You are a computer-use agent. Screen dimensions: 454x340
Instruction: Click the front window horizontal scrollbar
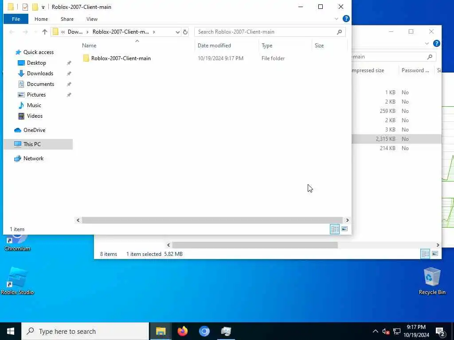point(212,220)
